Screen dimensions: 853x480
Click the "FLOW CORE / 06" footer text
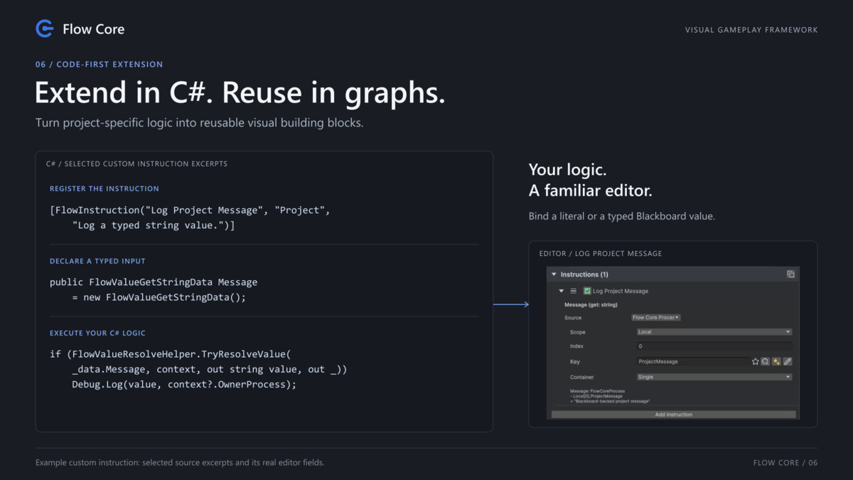point(785,463)
